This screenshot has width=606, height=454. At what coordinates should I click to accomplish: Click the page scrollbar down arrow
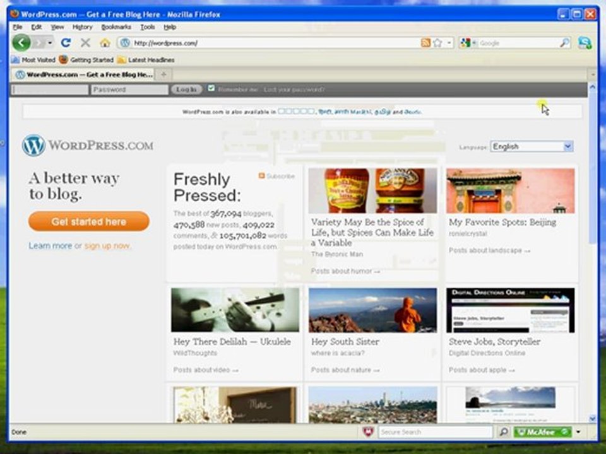[592, 419]
